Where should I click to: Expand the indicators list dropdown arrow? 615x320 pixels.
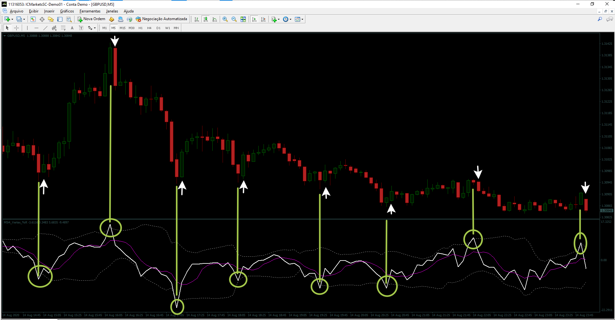click(279, 19)
